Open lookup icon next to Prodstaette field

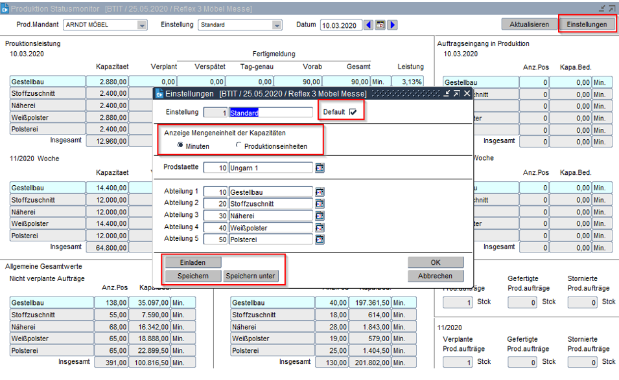320,168
